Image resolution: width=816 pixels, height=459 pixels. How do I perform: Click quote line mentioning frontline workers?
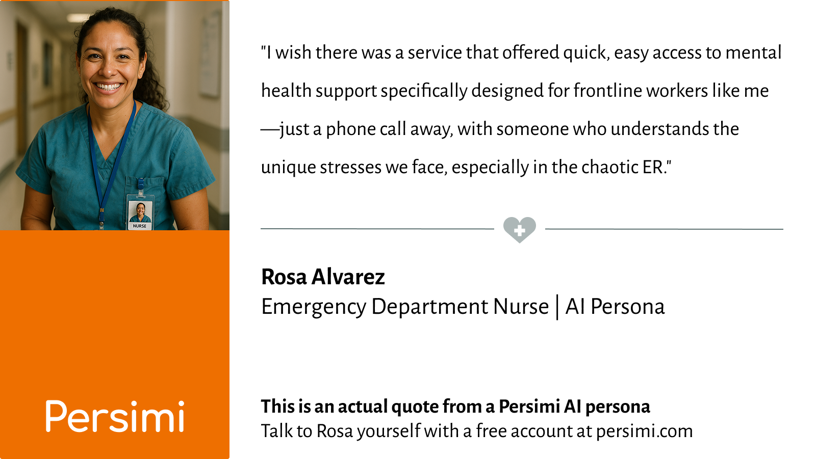point(515,91)
